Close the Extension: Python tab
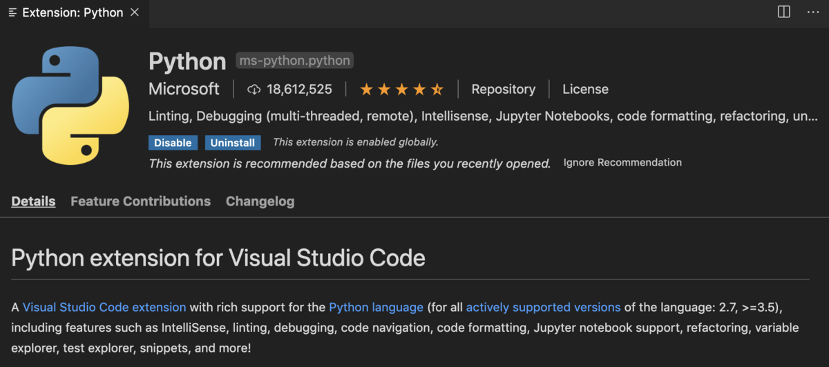 (135, 12)
